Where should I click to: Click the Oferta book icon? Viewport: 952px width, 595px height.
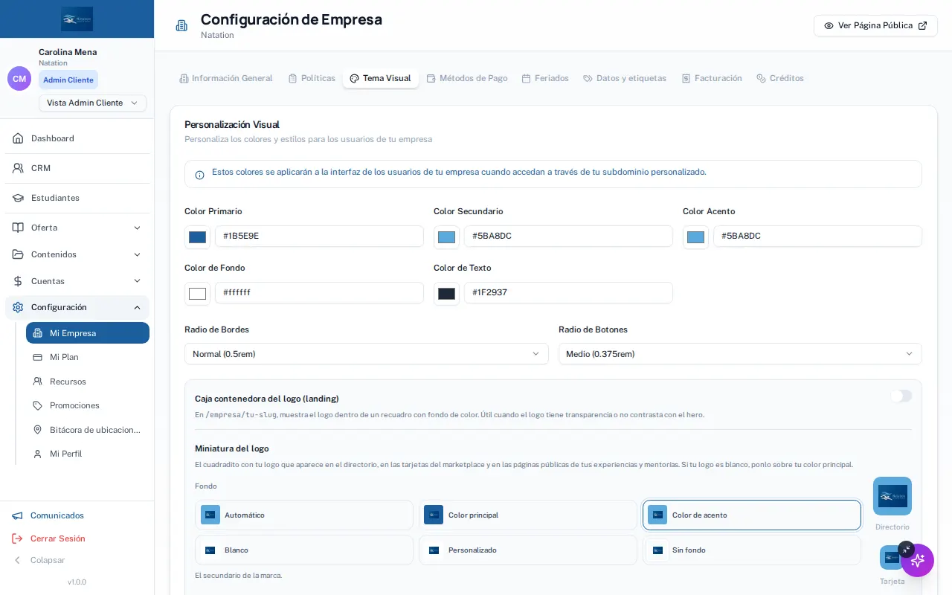tap(18, 228)
